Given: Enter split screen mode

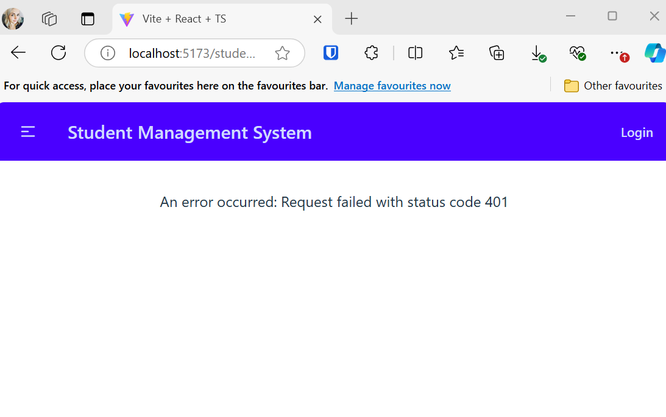Looking at the screenshot, I should (x=415, y=53).
